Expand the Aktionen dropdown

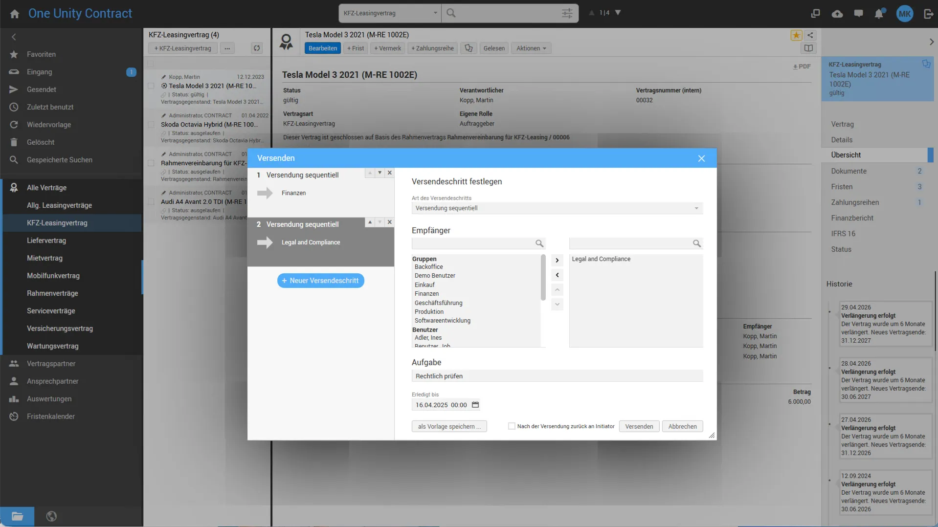coord(531,48)
